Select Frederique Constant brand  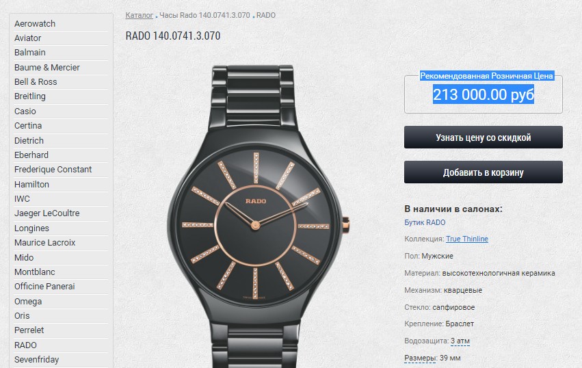(53, 170)
